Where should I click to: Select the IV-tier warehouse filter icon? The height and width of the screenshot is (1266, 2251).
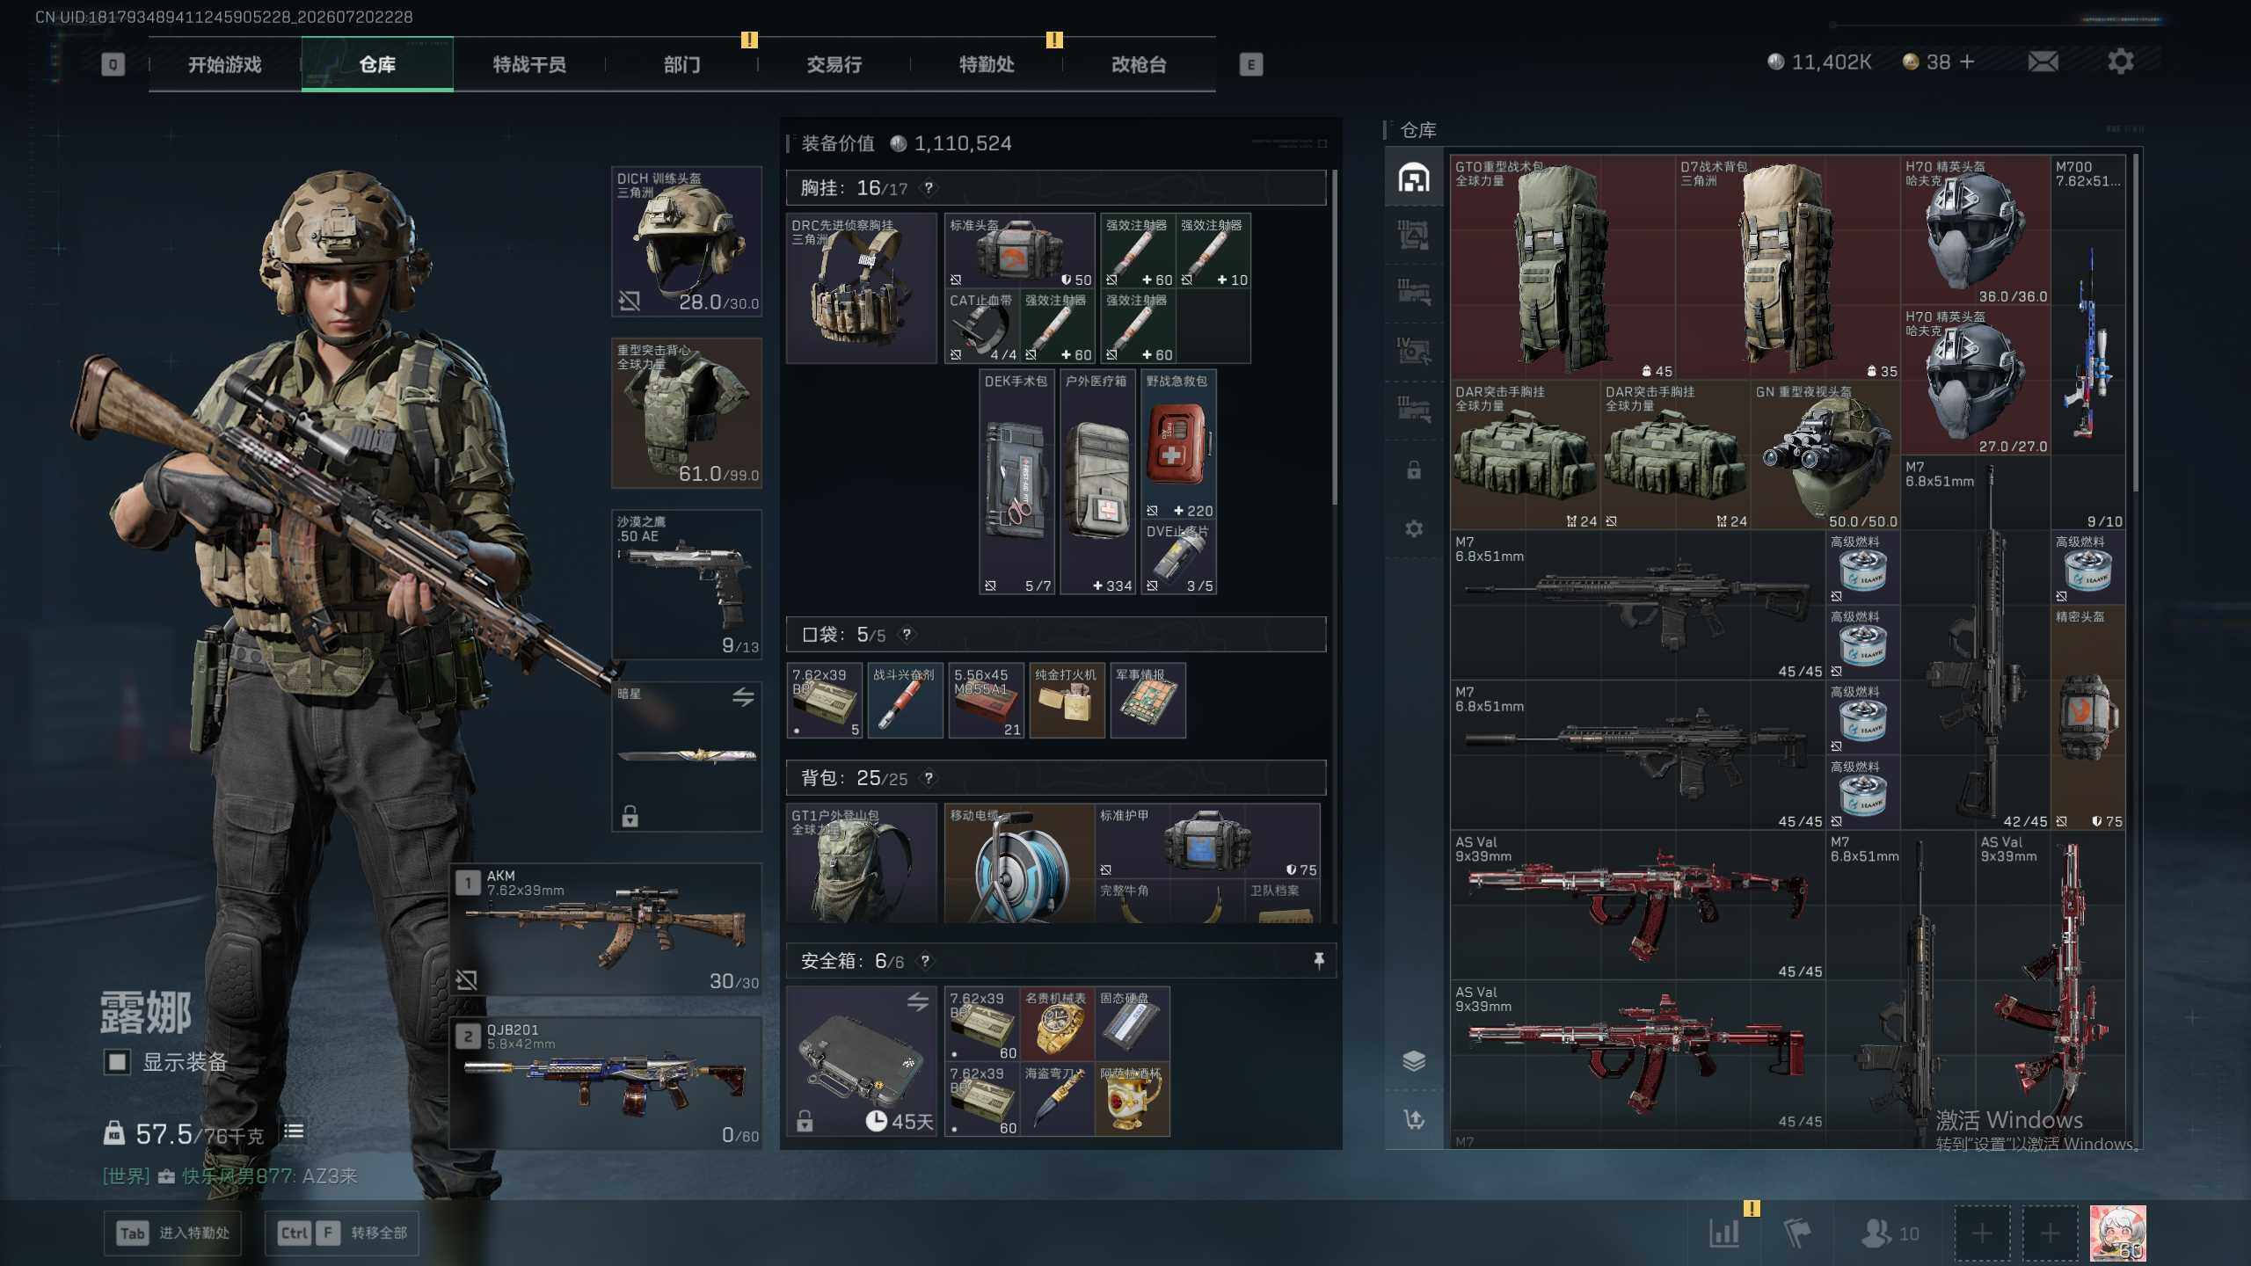coord(1414,350)
